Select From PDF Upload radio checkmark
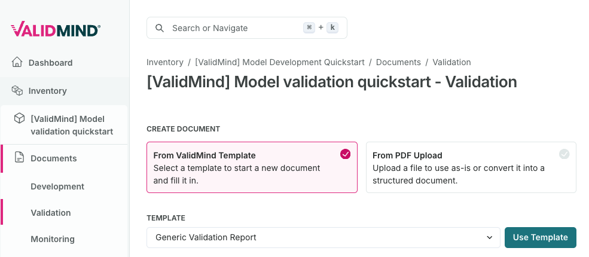This screenshot has height=257, width=589. 564,154
